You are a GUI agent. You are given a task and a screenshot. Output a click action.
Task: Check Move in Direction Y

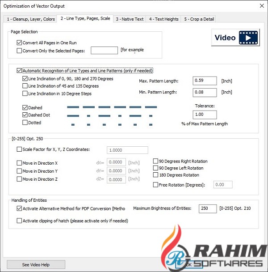pyautogui.click(x=19, y=171)
